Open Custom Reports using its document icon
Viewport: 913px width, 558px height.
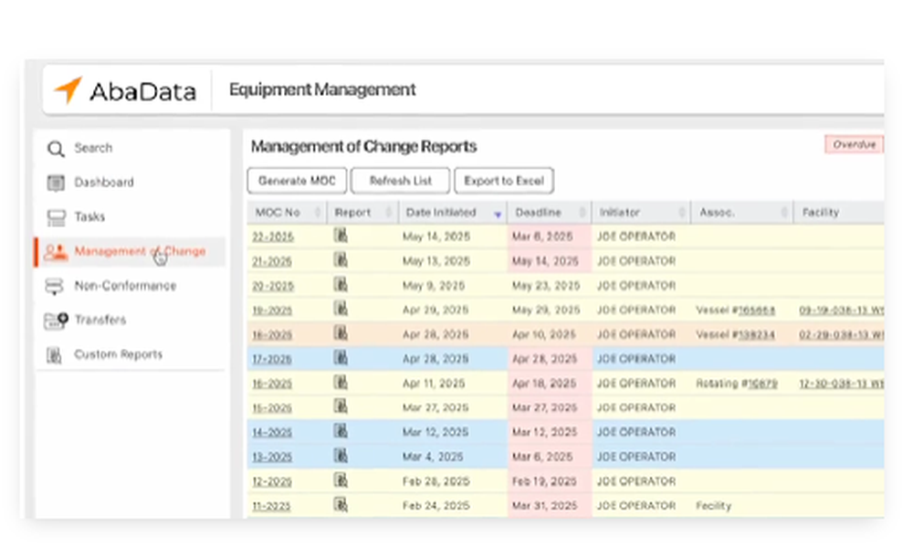point(56,354)
